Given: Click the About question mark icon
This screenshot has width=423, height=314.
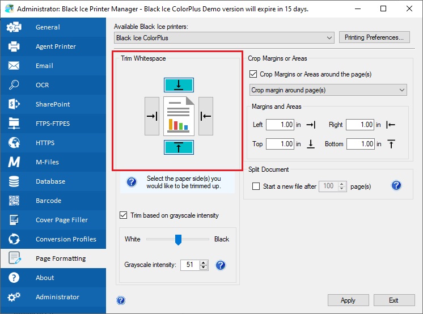Looking at the screenshot, I should coord(14,278).
